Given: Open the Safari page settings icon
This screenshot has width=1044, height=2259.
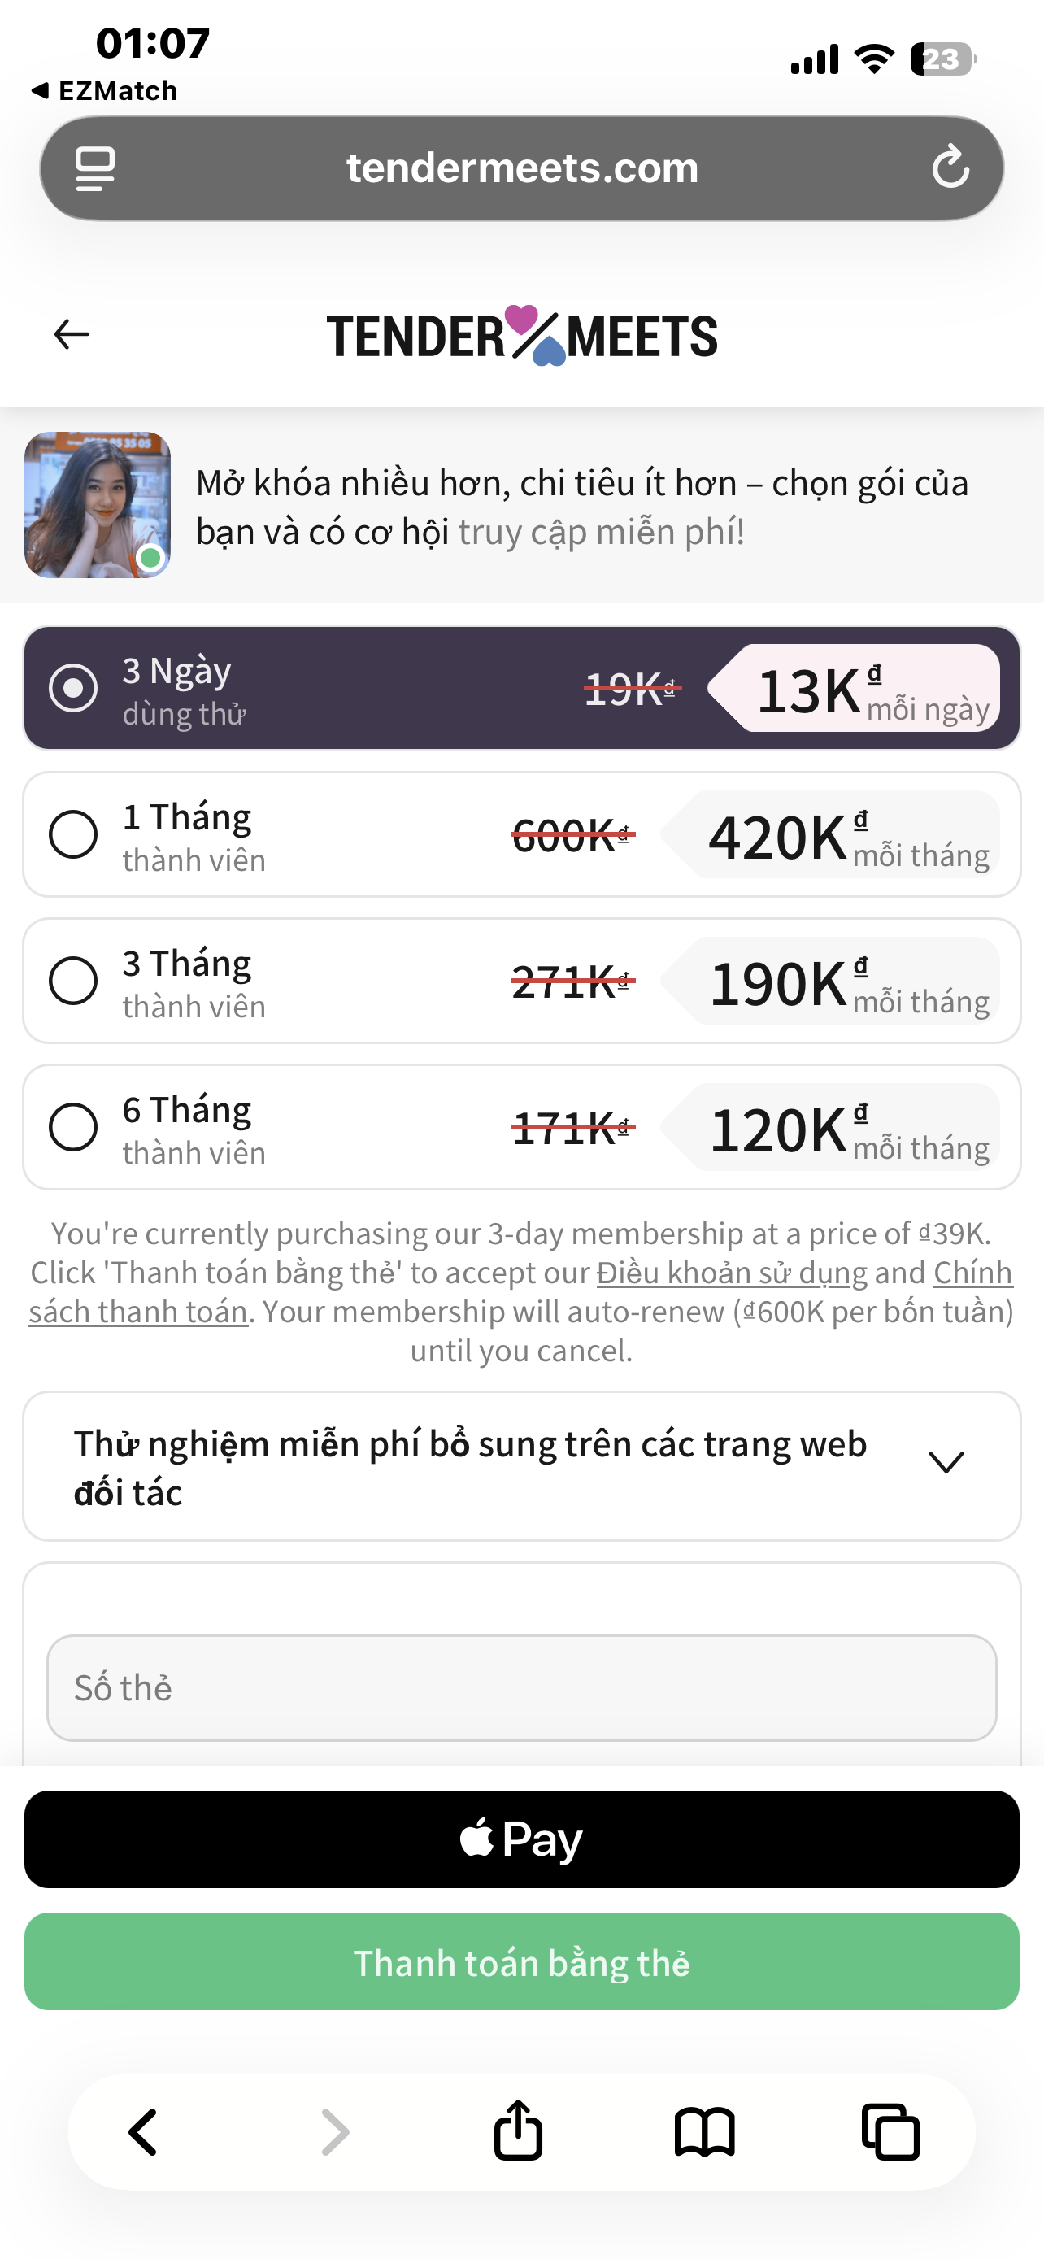Looking at the screenshot, I should (94, 168).
